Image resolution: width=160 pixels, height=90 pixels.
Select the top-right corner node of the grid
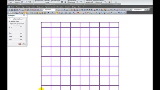[119, 22]
